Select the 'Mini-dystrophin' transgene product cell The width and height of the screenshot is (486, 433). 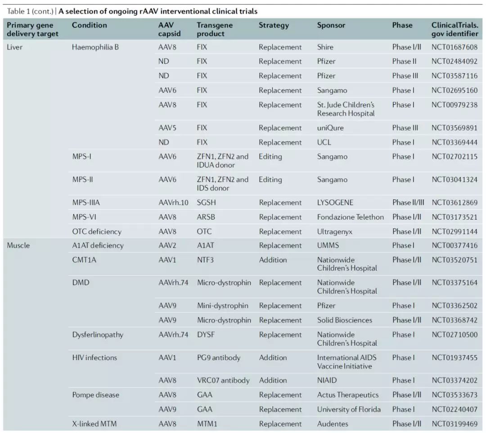222,306
